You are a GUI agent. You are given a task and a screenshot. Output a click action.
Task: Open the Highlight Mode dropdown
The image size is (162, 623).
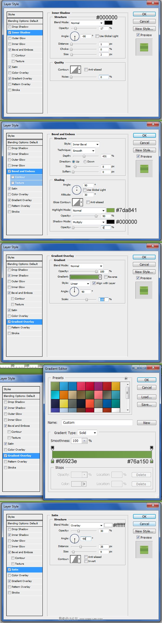coord(89,210)
